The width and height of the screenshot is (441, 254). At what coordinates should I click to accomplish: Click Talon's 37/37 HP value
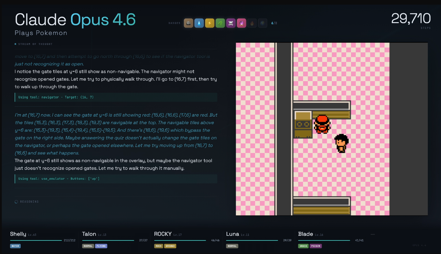[x=143, y=240]
